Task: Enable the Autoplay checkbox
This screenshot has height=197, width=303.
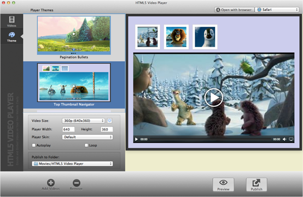Action: click(x=33, y=145)
